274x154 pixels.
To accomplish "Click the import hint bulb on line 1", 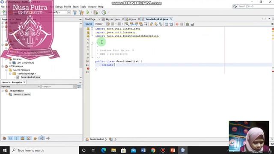I will [88, 29].
